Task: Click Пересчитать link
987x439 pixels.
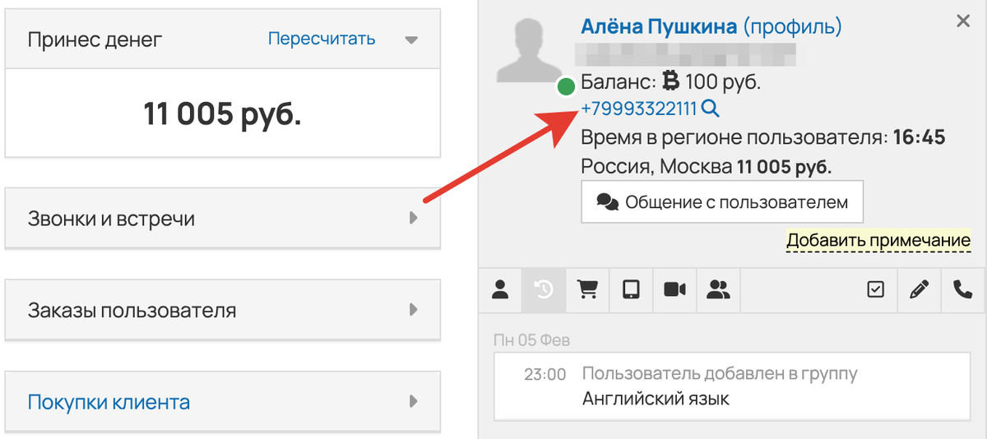Action: pos(322,39)
